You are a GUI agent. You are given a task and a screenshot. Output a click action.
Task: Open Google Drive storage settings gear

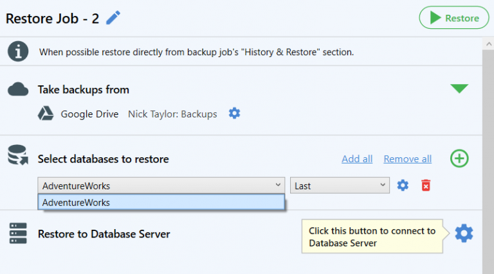(x=234, y=113)
